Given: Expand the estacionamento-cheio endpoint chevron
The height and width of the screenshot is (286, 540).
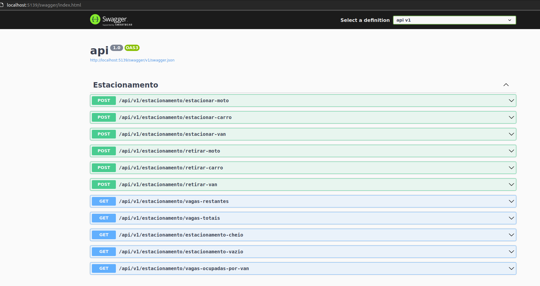Looking at the screenshot, I should click(511, 235).
